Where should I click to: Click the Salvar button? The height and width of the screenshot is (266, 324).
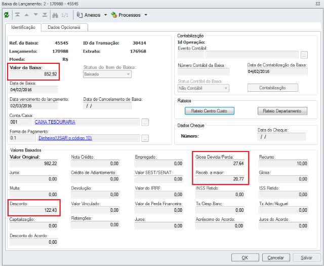307,258
